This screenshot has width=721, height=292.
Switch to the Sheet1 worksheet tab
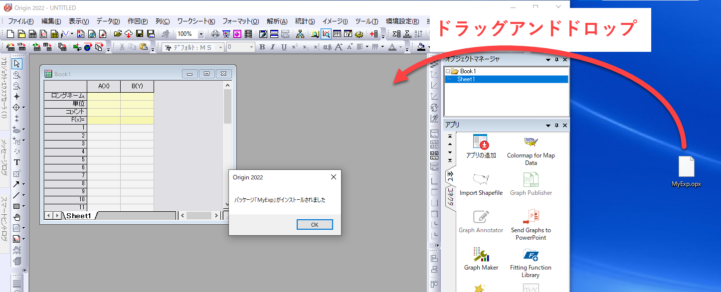tap(79, 216)
